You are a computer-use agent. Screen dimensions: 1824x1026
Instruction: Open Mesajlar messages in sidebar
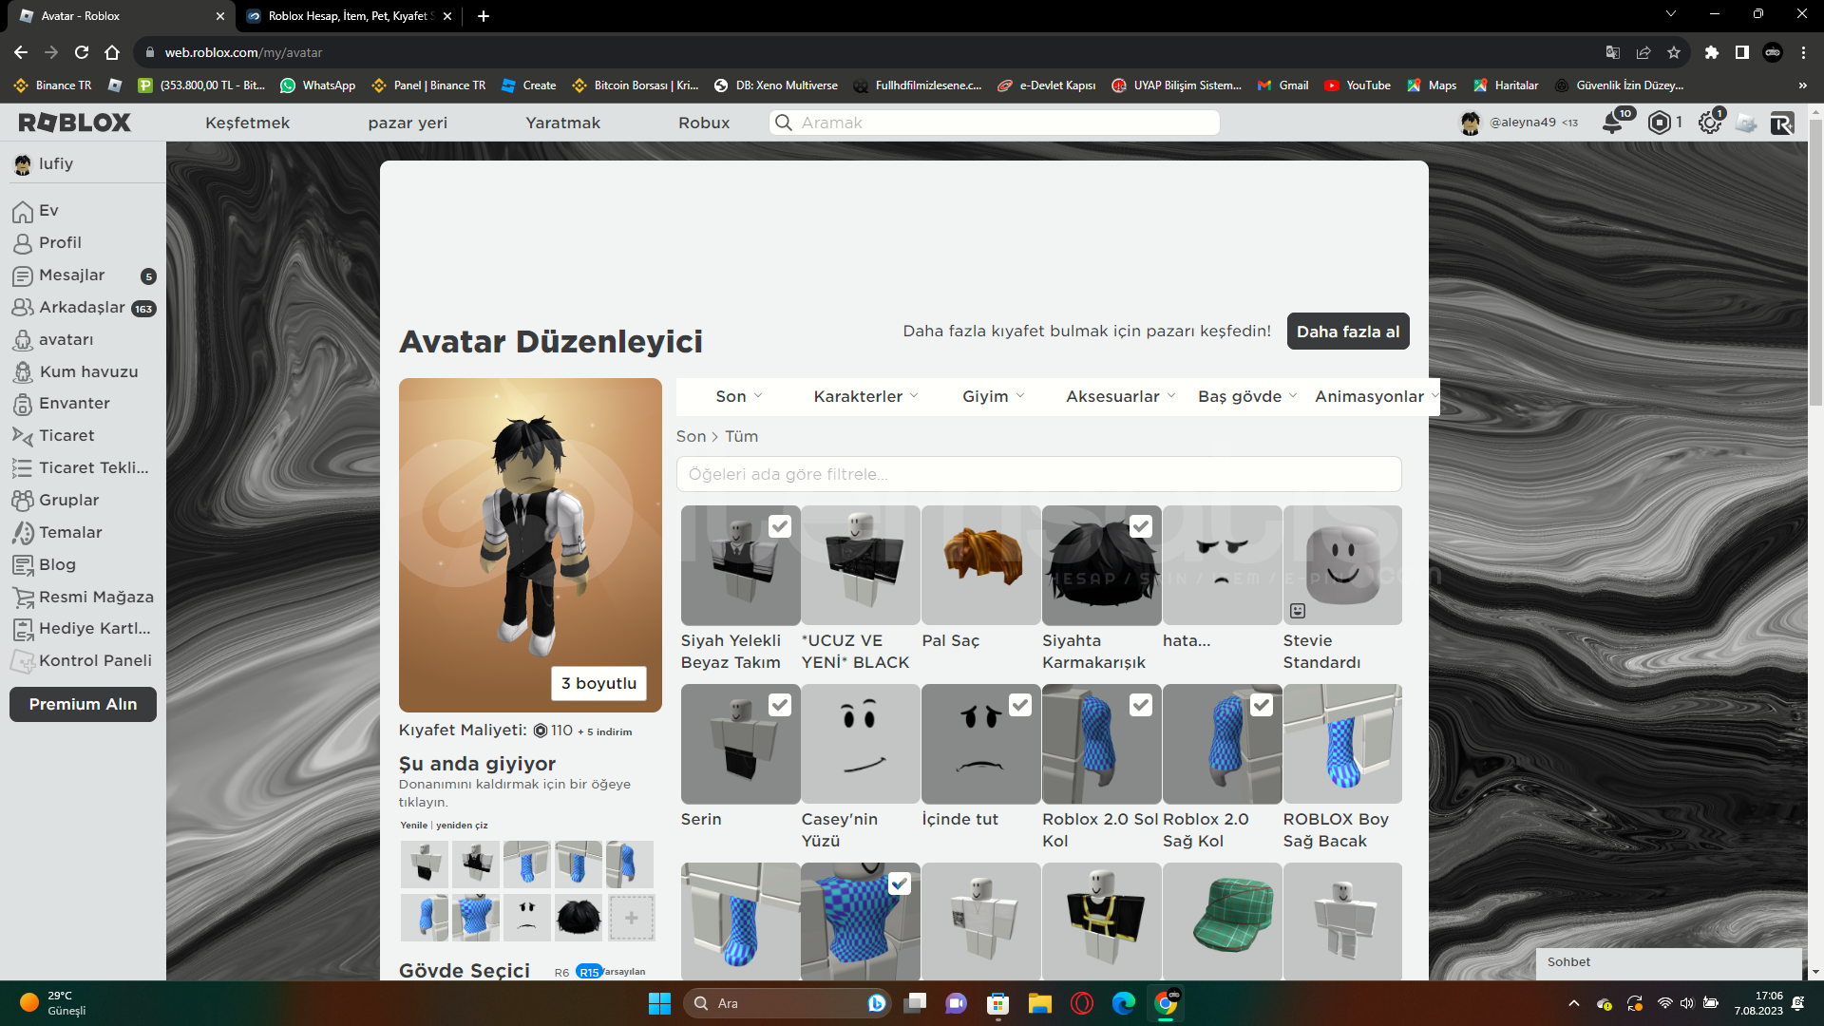58,275
